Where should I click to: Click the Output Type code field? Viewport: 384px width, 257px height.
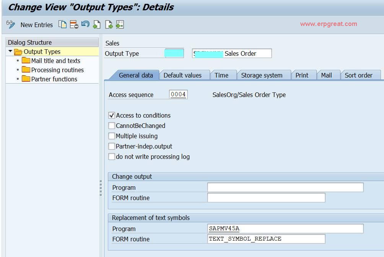(x=174, y=53)
